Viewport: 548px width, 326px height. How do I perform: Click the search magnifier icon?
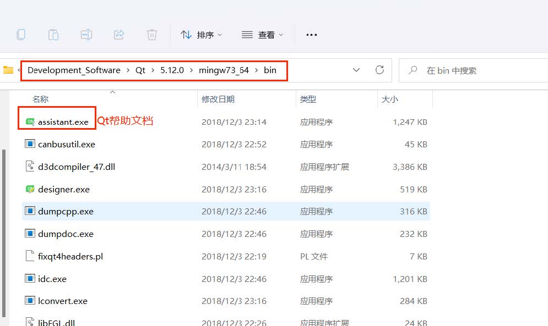coord(413,70)
